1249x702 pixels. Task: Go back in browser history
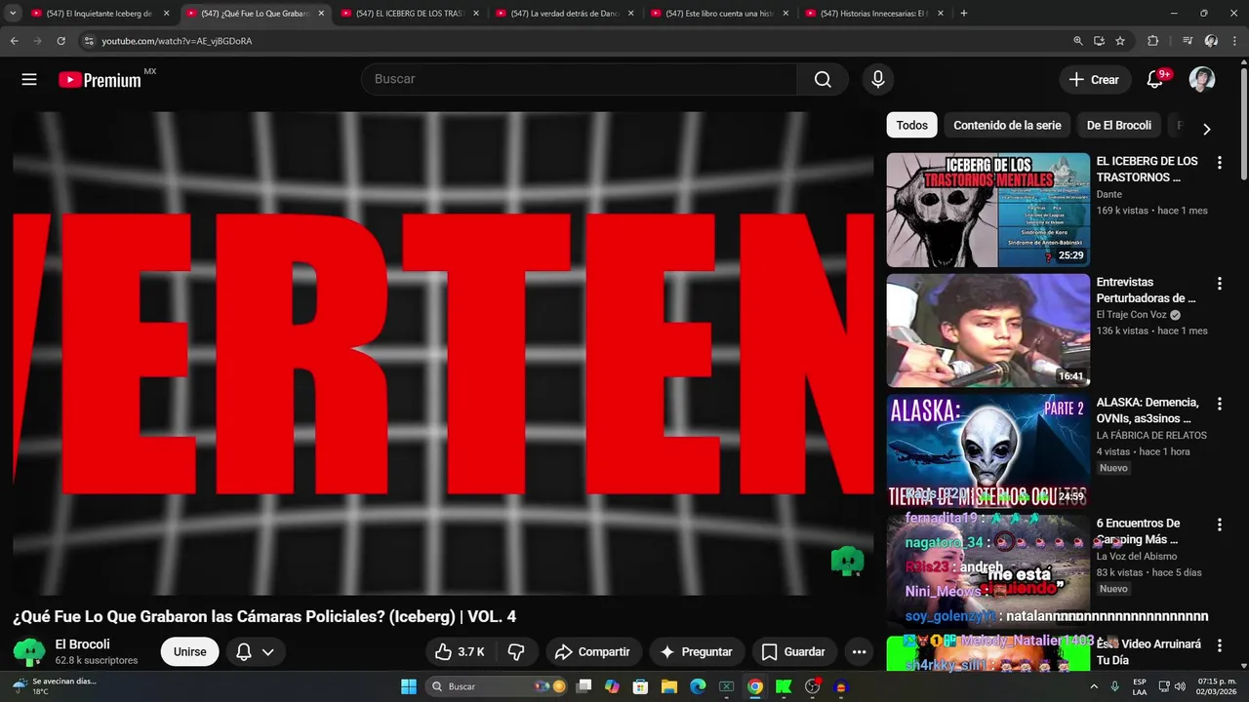[14, 41]
